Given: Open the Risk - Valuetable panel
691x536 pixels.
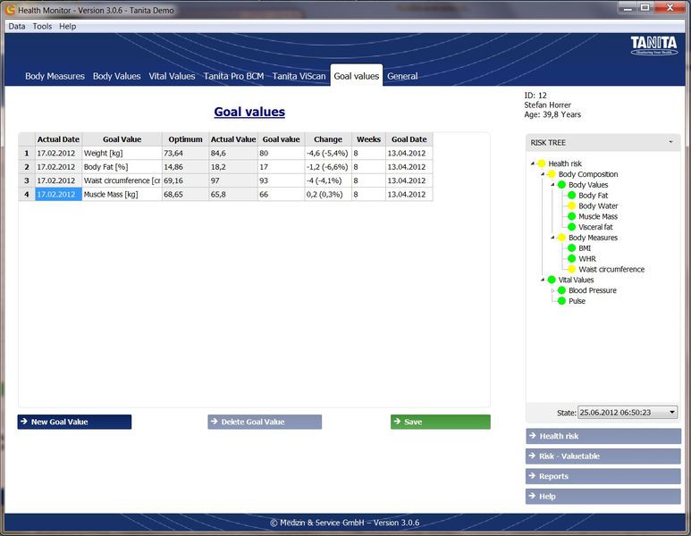Looking at the screenshot, I should [603, 456].
